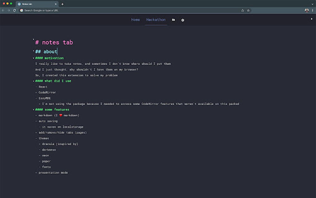Collapse the what did I use section
The image size is (316, 198).
point(34,81)
